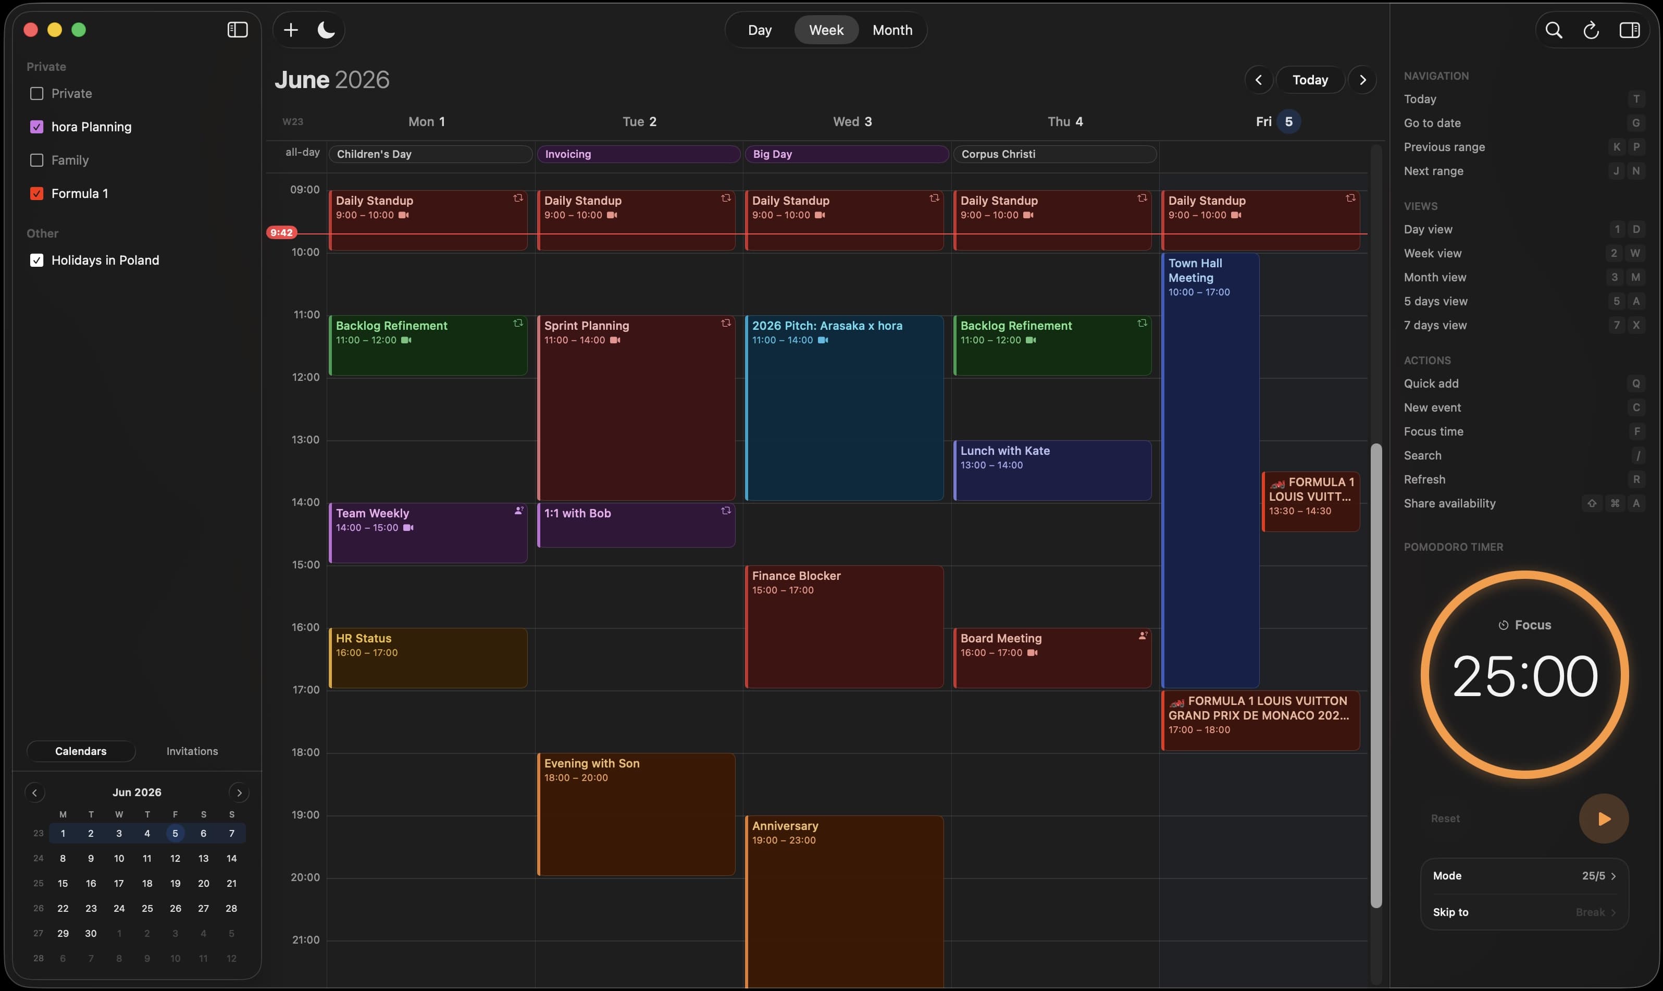Click recurring icon on Monday Backlog Refinement
1663x991 pixels.
point(518,323)
